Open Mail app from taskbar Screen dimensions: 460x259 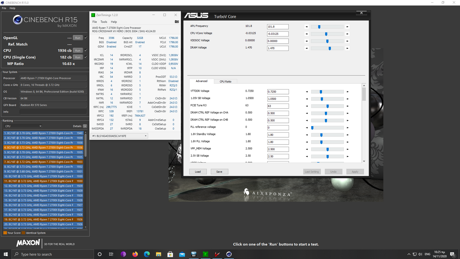[182, 254]
